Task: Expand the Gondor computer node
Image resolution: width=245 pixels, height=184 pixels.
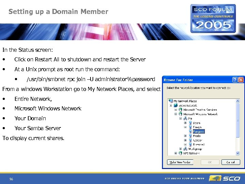Action: [x=185, y=140]
